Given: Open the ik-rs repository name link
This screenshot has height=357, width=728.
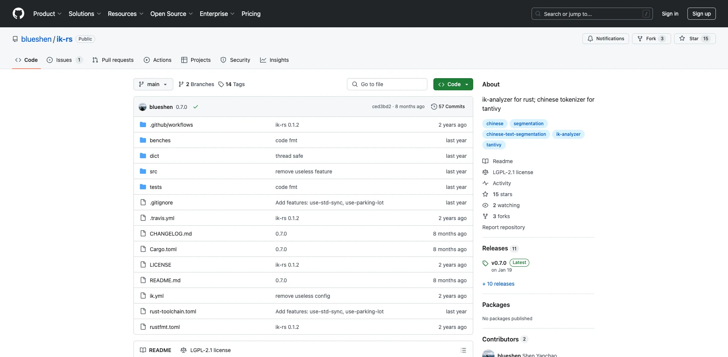Looking at the screenshot, I should click(x=64, y=39).
